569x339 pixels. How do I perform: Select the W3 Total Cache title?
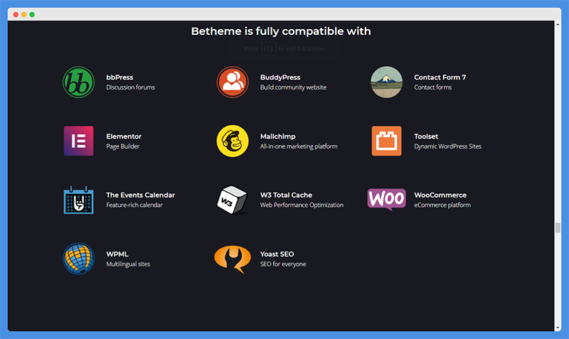click(286, 195)
